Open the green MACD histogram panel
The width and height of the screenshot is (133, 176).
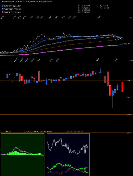pos(23,155)
